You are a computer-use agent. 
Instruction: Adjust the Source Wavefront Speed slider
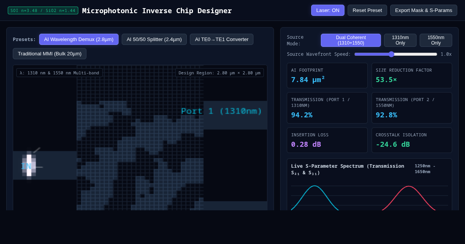click(x=396, y=54)
